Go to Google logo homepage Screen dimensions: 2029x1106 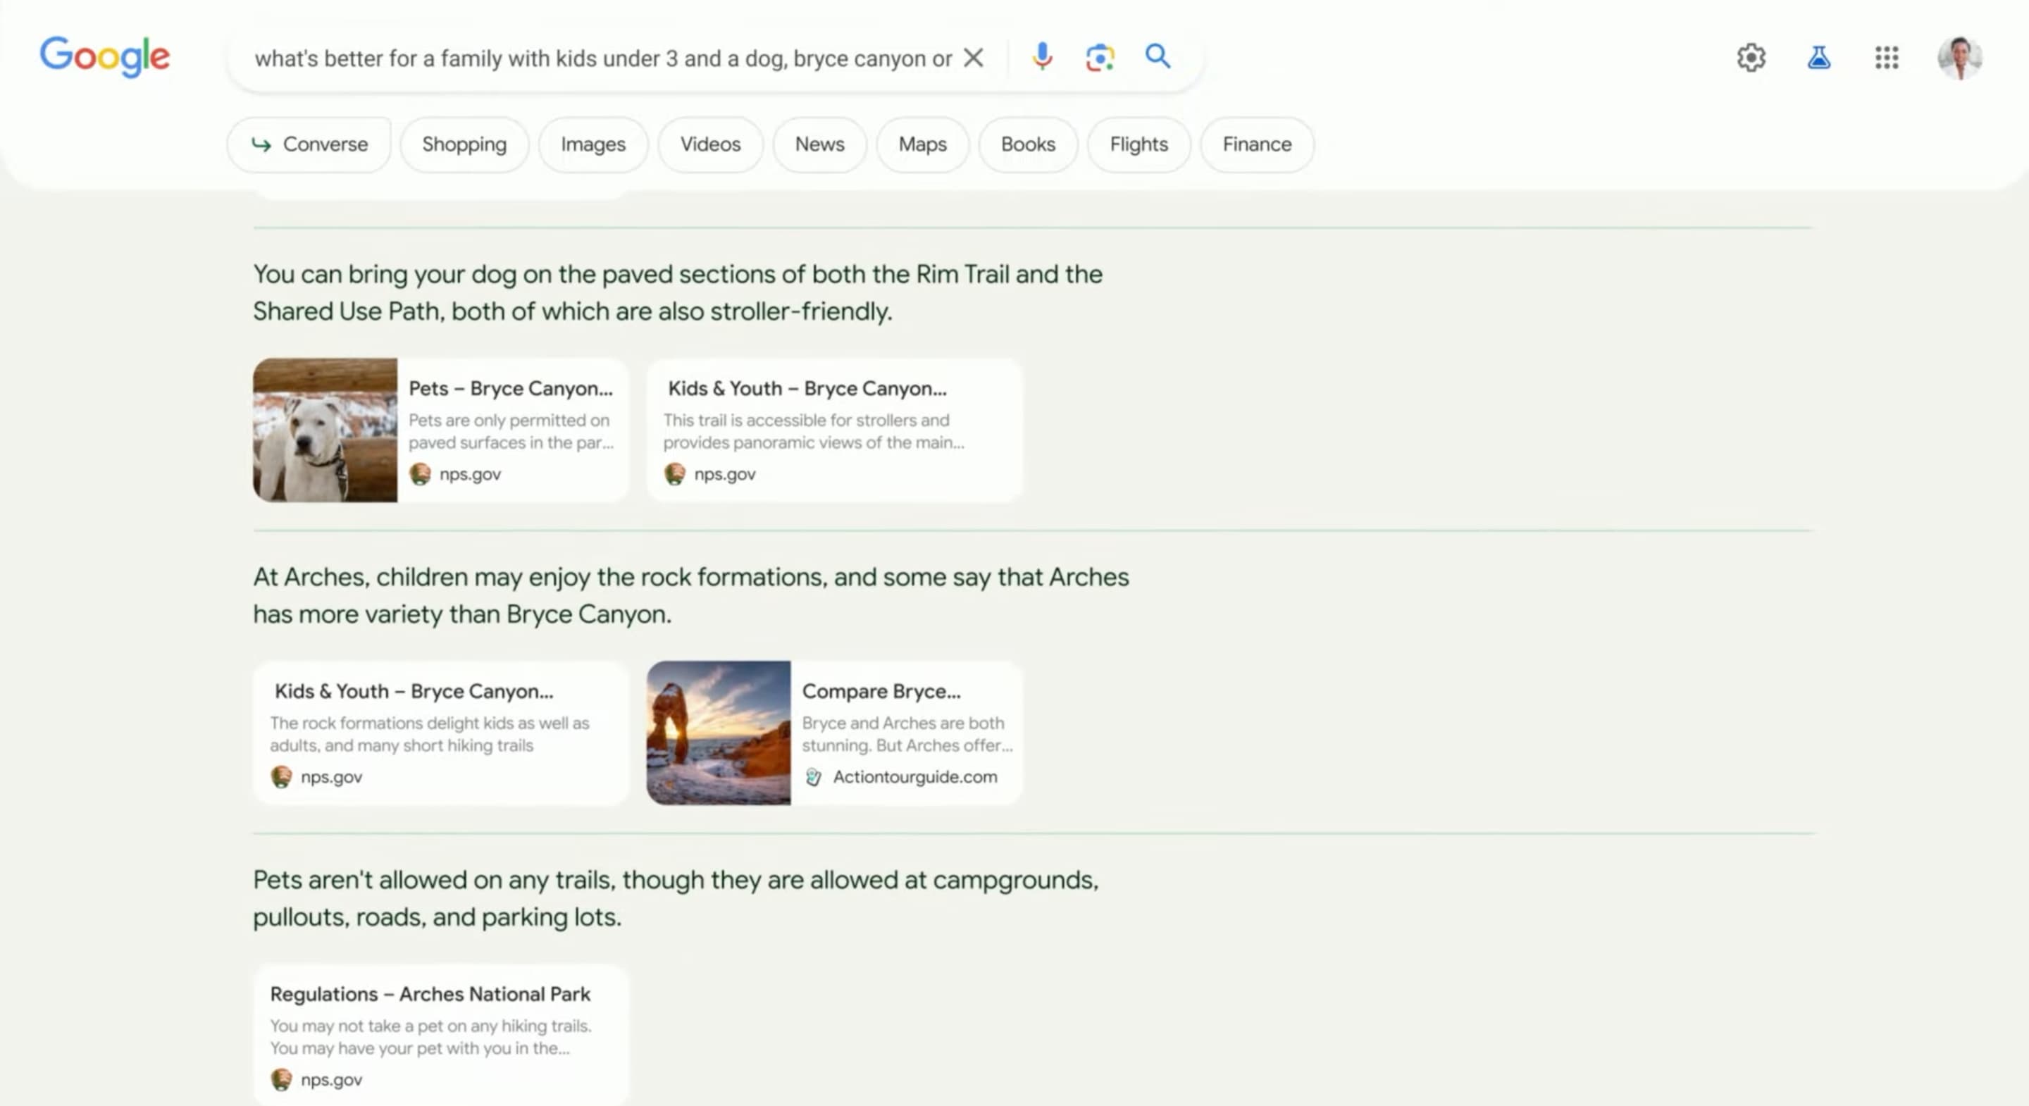click(x=105, y=57)
